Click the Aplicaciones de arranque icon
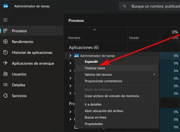The height and width of the screenshot is (132, 180). pos(5,63)
